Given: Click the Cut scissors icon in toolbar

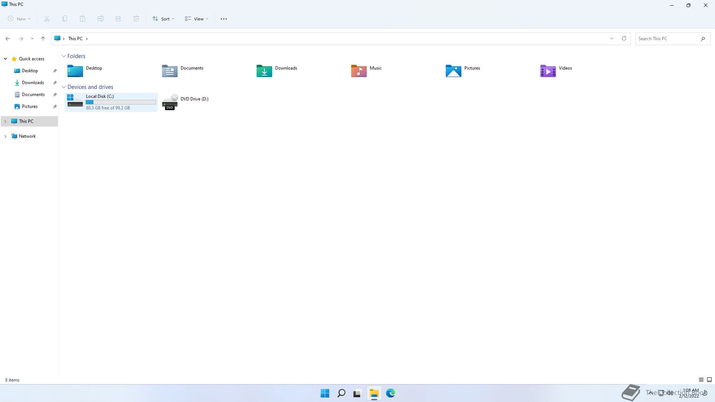Looking at the screenshot, I should [47, 19].
